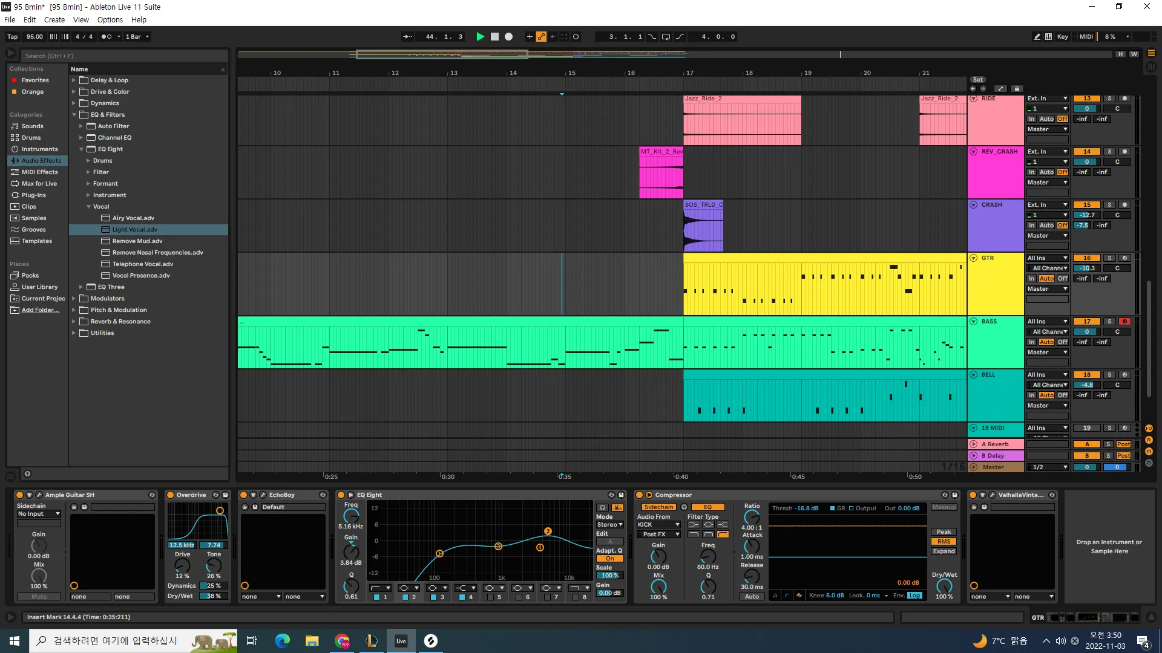Image resolution: width=1162 pixels, height=653 pixels.
Task: Open the Drums category in the browser
Action: pos(31,138)
